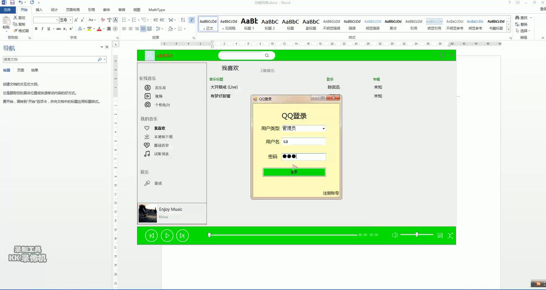The image size is (546, 290).
Task: Save the document with the floppy disk icon
Action: [12, 2]
